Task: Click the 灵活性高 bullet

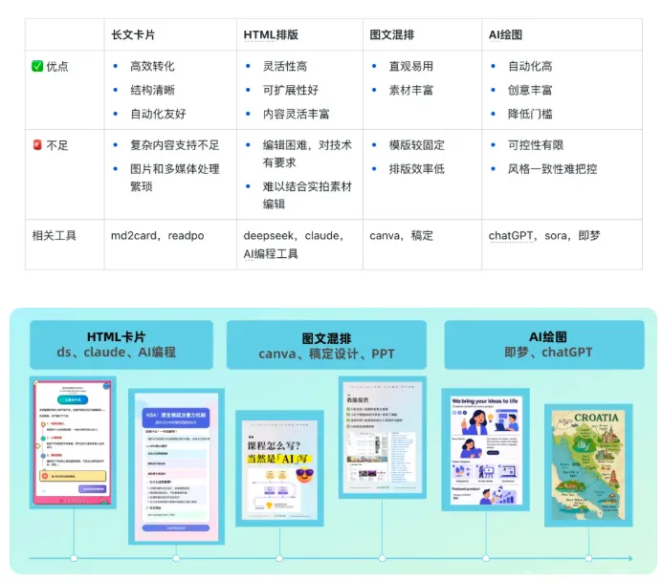Action: pyautogui.click(x=285, y=66)
